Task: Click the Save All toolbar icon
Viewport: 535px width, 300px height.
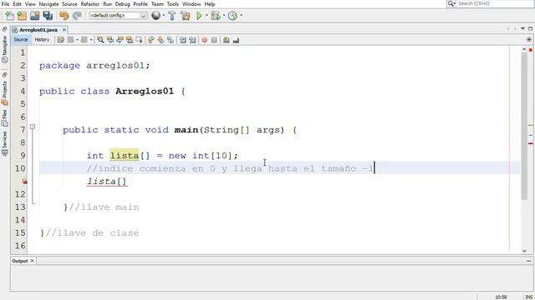Action: click(x=48, y=16)
